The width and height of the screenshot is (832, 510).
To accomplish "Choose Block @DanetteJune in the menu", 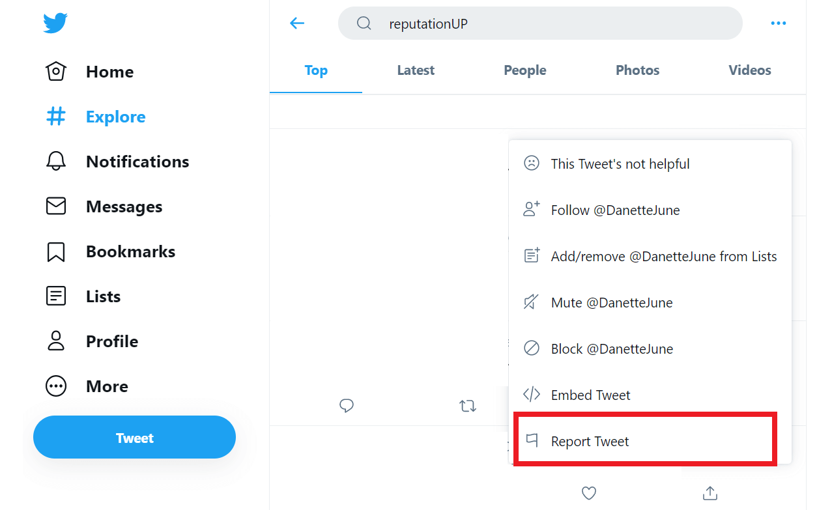I will 612,348.
